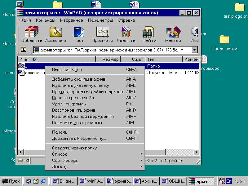Switch to Види... taskbar button
Screen dimensions: 248x186
point(64,181)
